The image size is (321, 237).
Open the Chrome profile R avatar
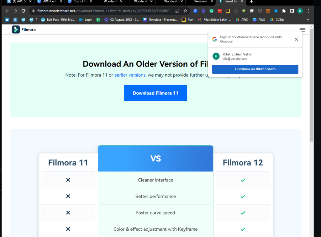(300, 11)
